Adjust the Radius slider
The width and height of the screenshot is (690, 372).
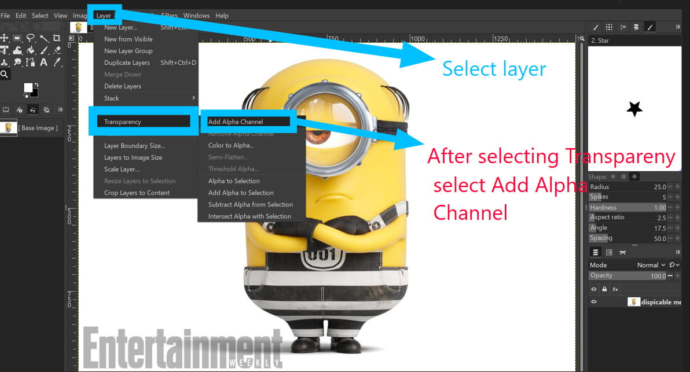[627, 187]
